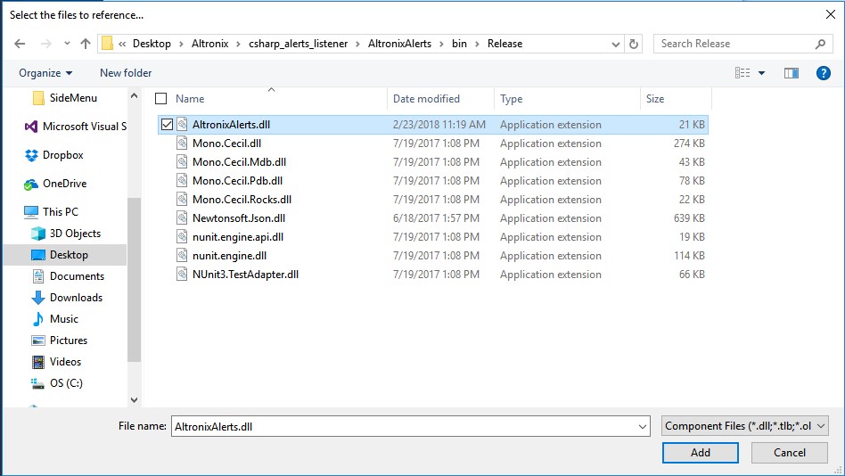Click into the File name text field
Viewport: 845px width, 476px height.
(x=404, y=426)
